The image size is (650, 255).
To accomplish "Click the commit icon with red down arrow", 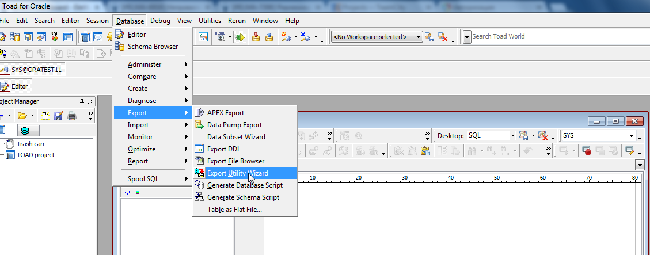I will pyautogui.click(x=256, y=37).
